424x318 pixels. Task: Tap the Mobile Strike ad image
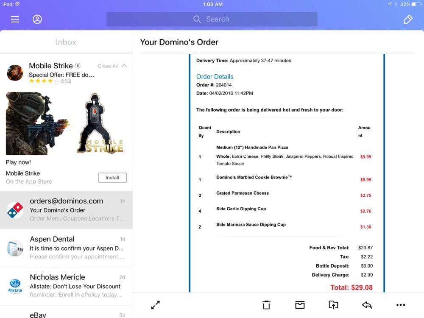(66, 123)
